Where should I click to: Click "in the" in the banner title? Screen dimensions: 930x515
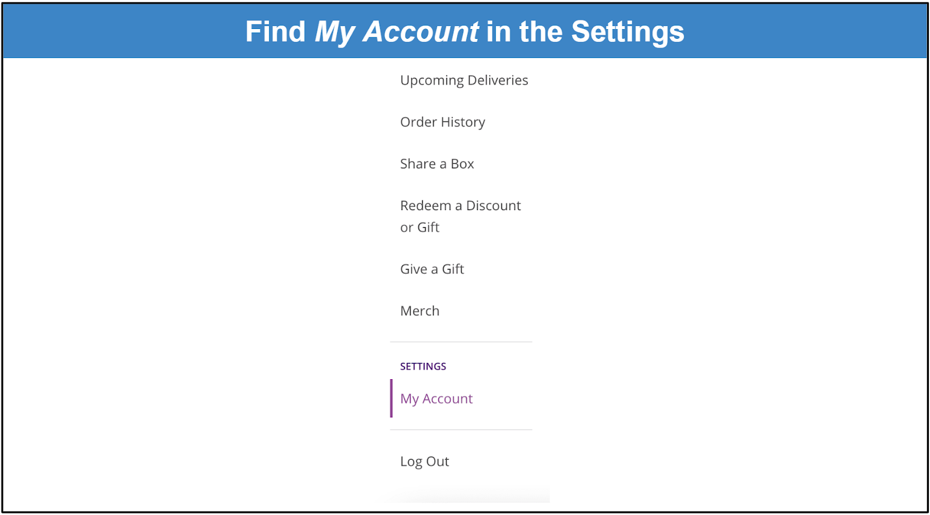[x=525, y=32]
